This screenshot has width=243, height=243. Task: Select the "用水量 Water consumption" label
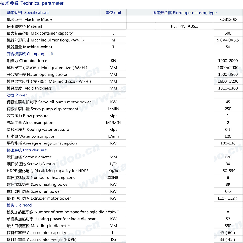(x=31, y=136)
